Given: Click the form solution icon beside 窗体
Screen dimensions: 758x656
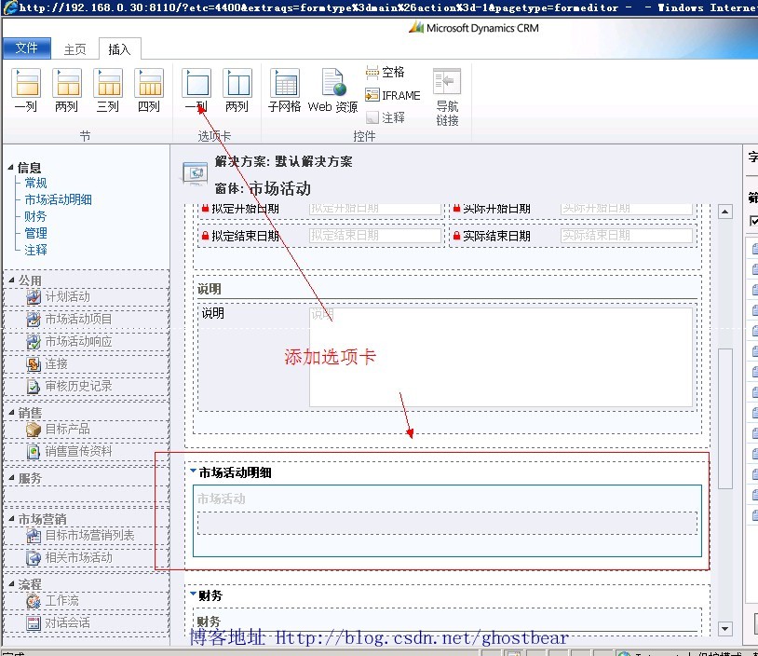Looking at the screenshot, I should 195,173.
